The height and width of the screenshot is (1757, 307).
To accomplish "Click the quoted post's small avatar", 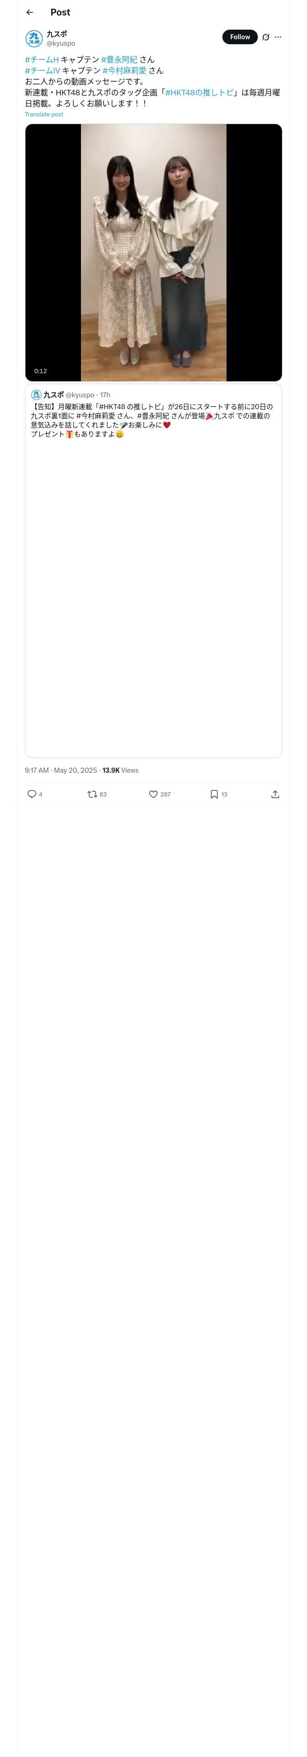I will [x=36, y=395].
